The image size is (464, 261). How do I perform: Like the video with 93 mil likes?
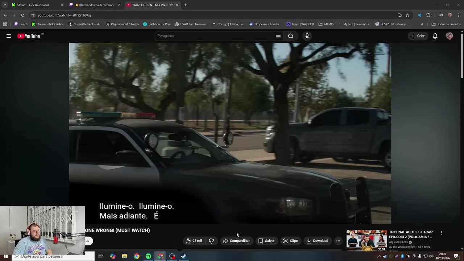[194, 241]
